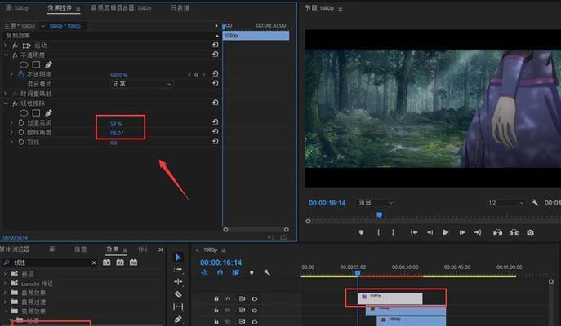561x326 pixels.
Task: Toggle sync lock for V4 track
Action: tap(242, 298)
